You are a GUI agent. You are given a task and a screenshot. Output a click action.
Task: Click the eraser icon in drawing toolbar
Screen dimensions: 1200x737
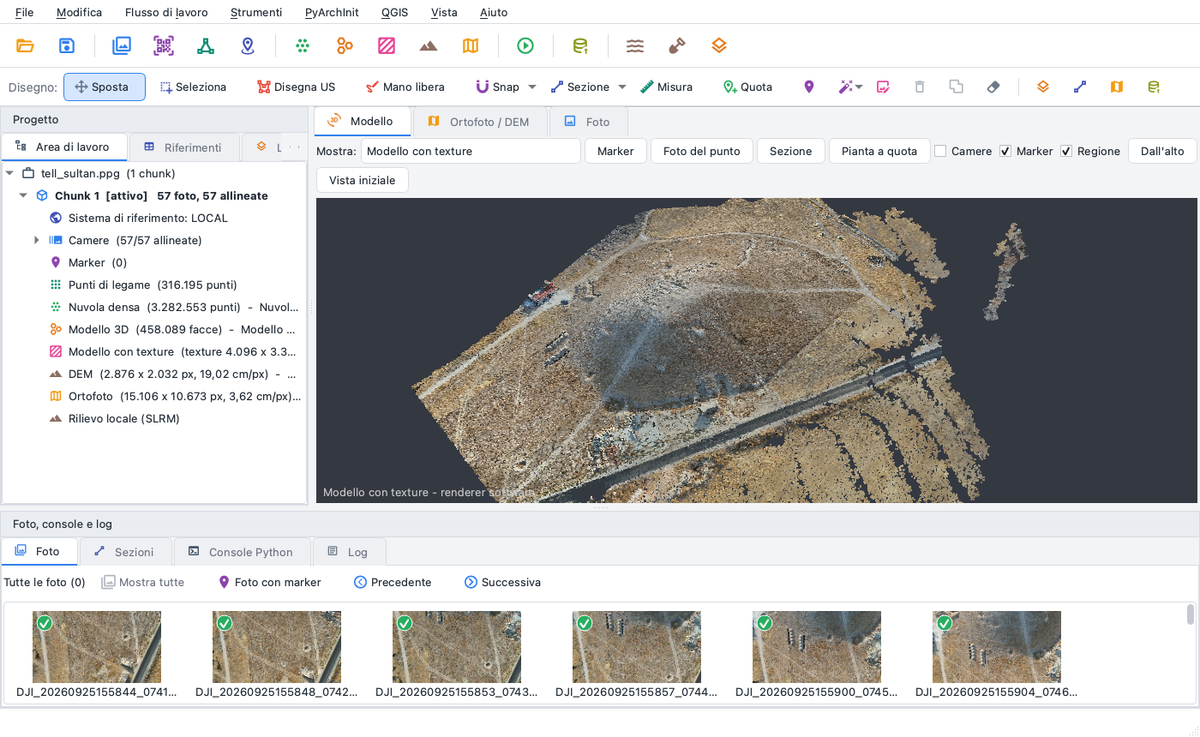click(993, 87)
